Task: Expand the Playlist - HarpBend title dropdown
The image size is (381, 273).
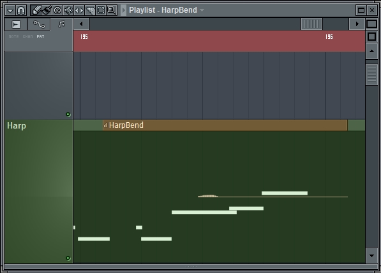Action: coord(202,10)
